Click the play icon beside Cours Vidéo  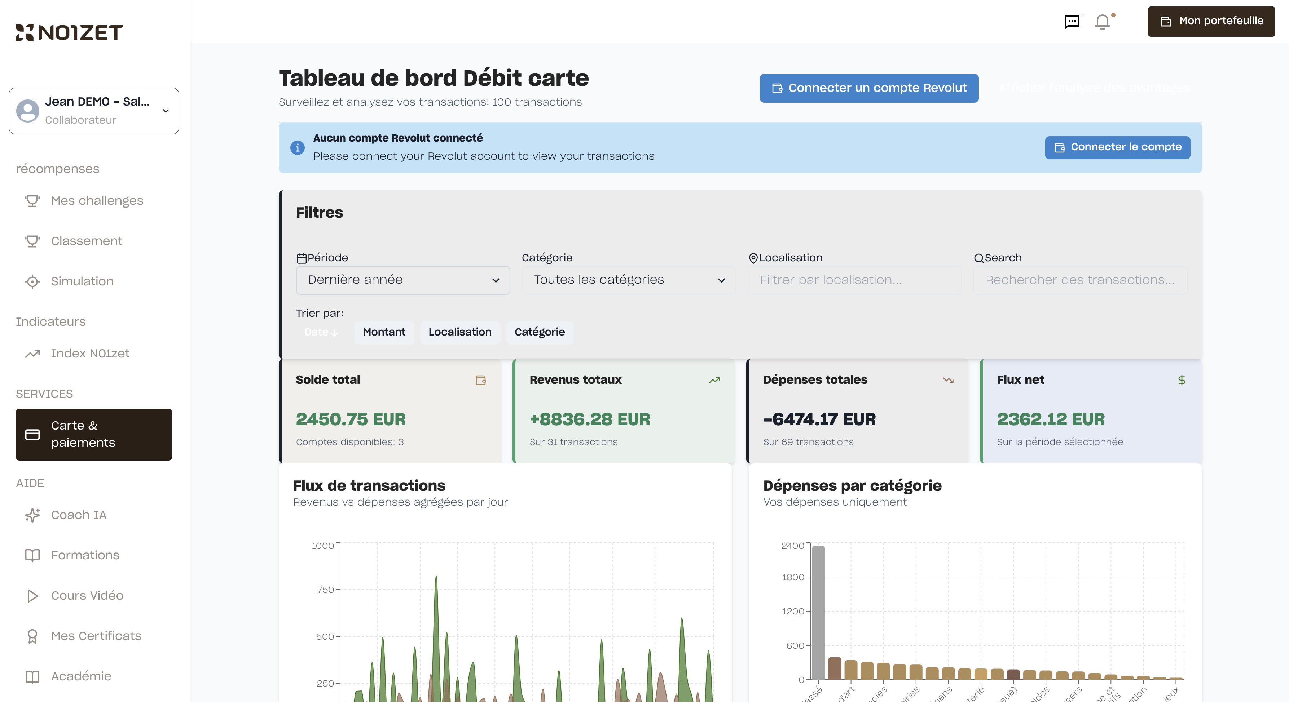pos(32,596)
